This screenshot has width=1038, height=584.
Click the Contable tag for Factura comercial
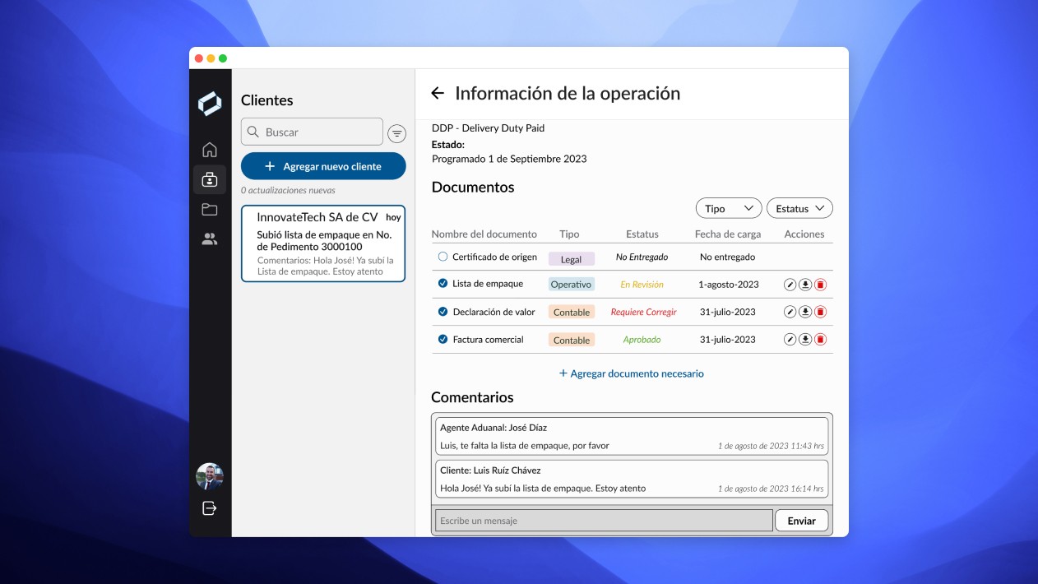571,340
